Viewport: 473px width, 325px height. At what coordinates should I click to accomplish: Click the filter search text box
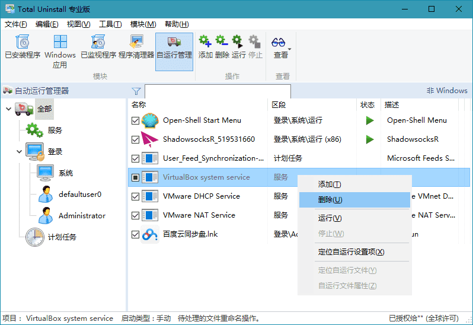pos(218,91)
